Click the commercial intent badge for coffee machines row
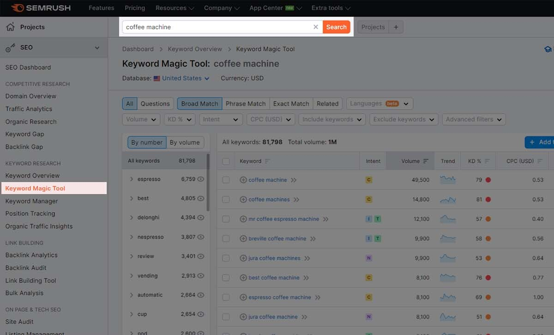Viewport: 554px width, 335px height. coord(368,200)
